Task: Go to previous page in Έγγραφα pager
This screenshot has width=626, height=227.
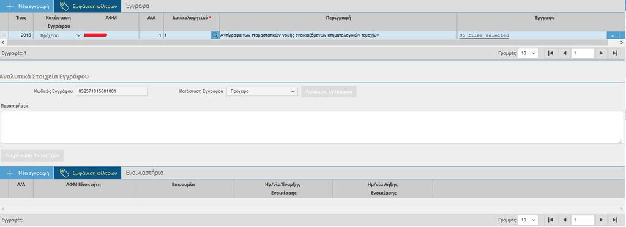Action: (x=565, y=53)
